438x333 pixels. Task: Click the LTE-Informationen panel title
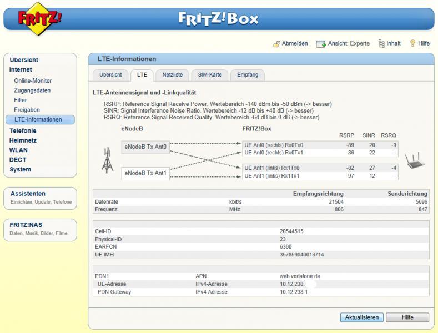pyautogui.click(x=127, y=59)
